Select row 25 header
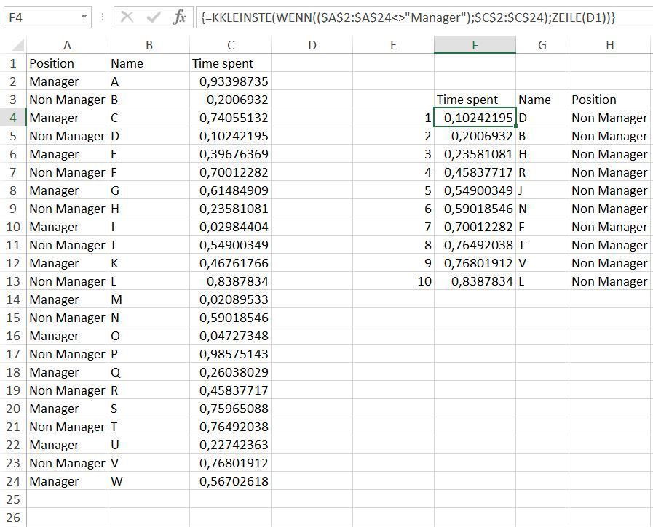653x527 pixels. 13,499
